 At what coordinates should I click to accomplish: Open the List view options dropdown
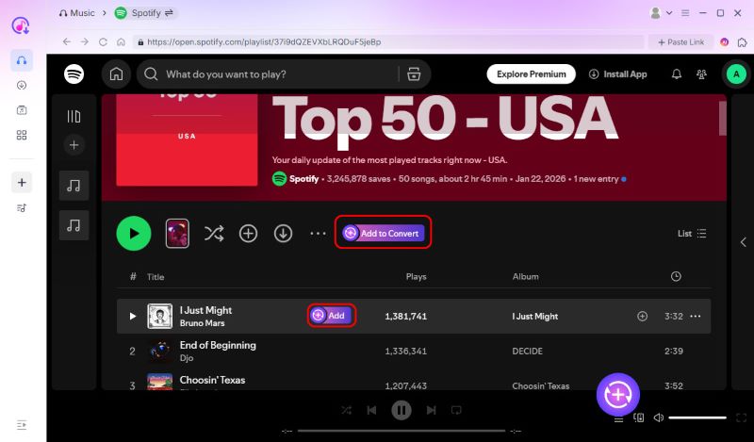coord(692,234)
